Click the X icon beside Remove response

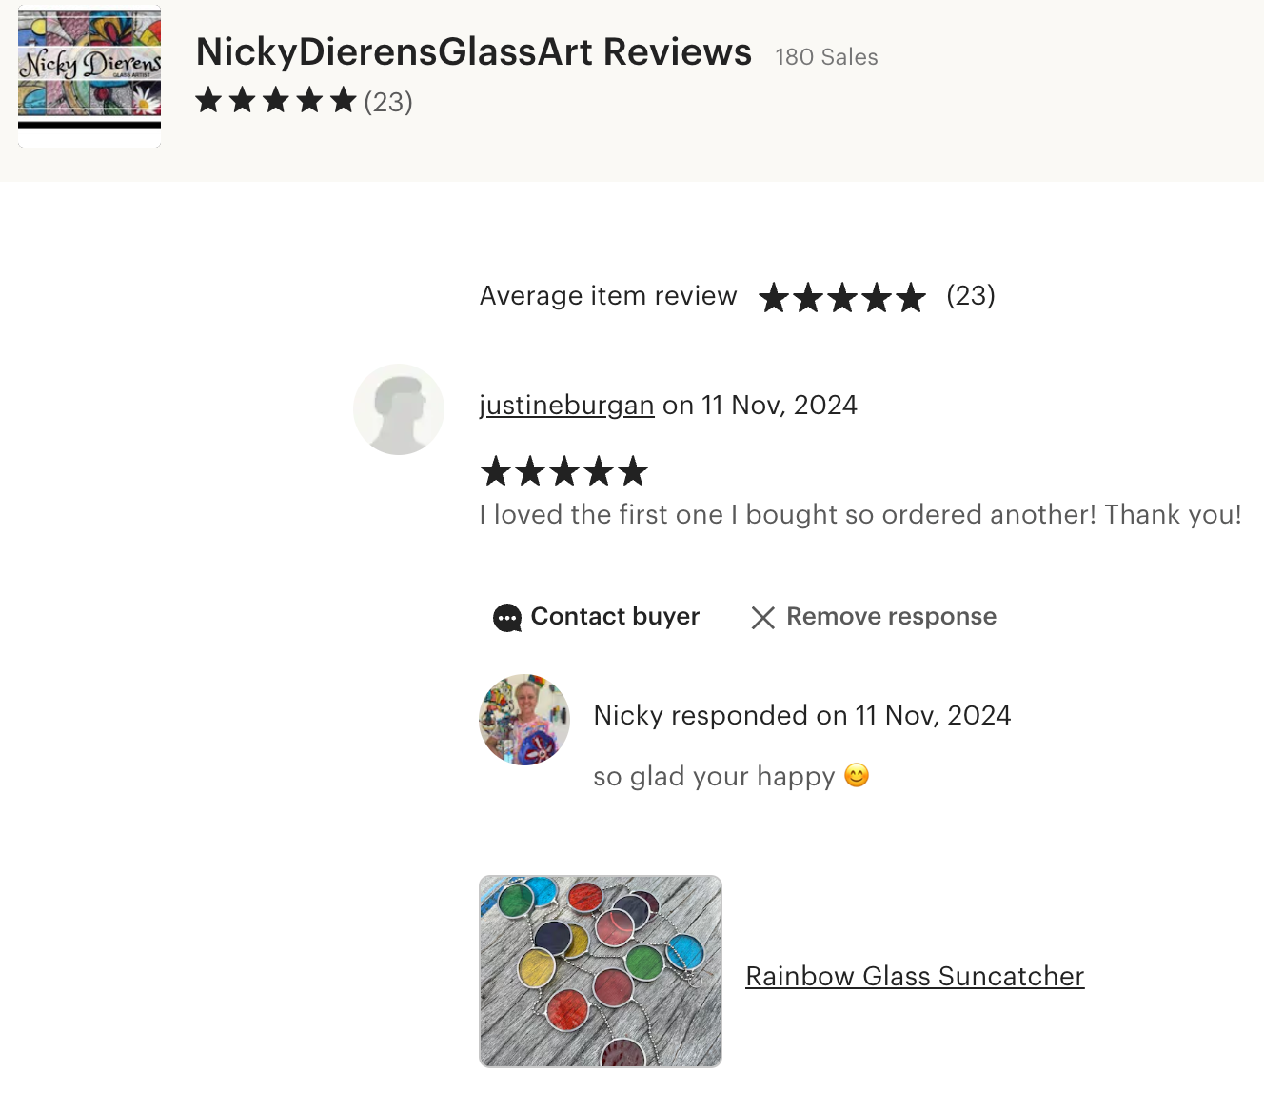point(762,618)
